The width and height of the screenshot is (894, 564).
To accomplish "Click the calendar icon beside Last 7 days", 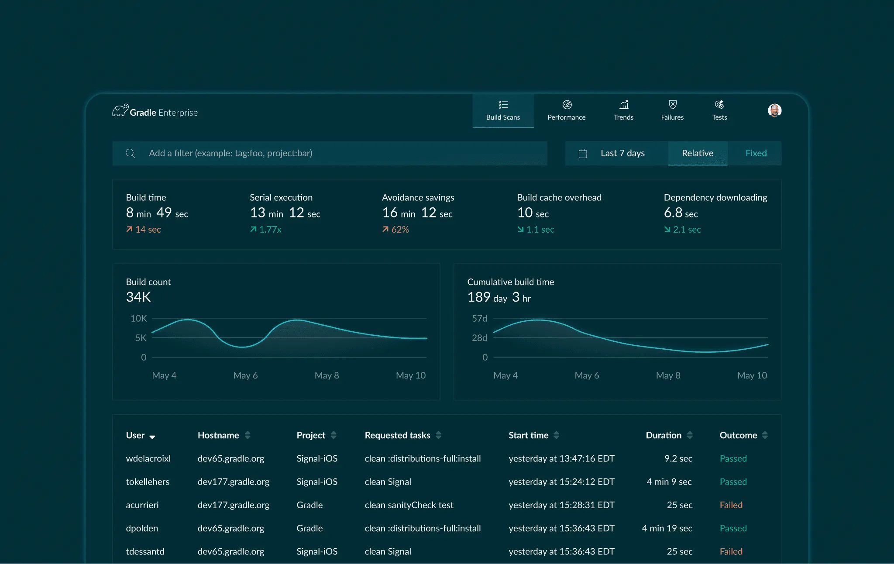I will tap(583, 153).
